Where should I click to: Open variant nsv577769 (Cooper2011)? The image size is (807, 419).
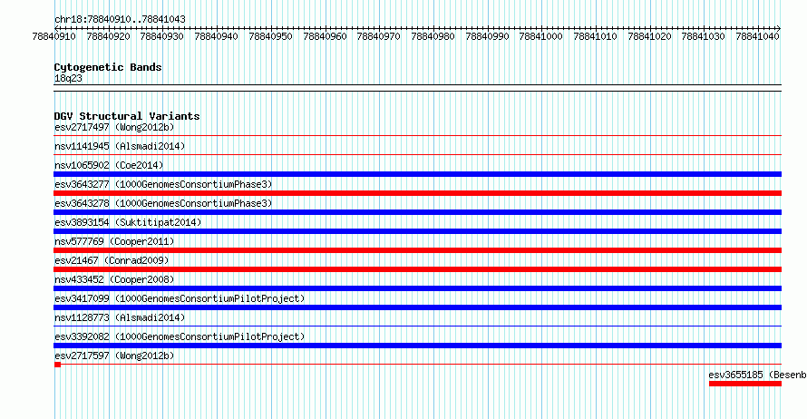(114, 241)
